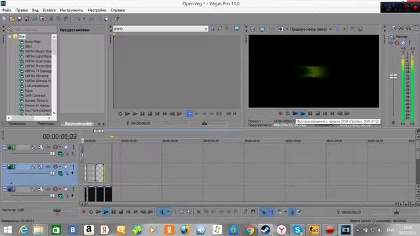
Task: Toggle Solo on video track 1
Action: pos(73,147)
